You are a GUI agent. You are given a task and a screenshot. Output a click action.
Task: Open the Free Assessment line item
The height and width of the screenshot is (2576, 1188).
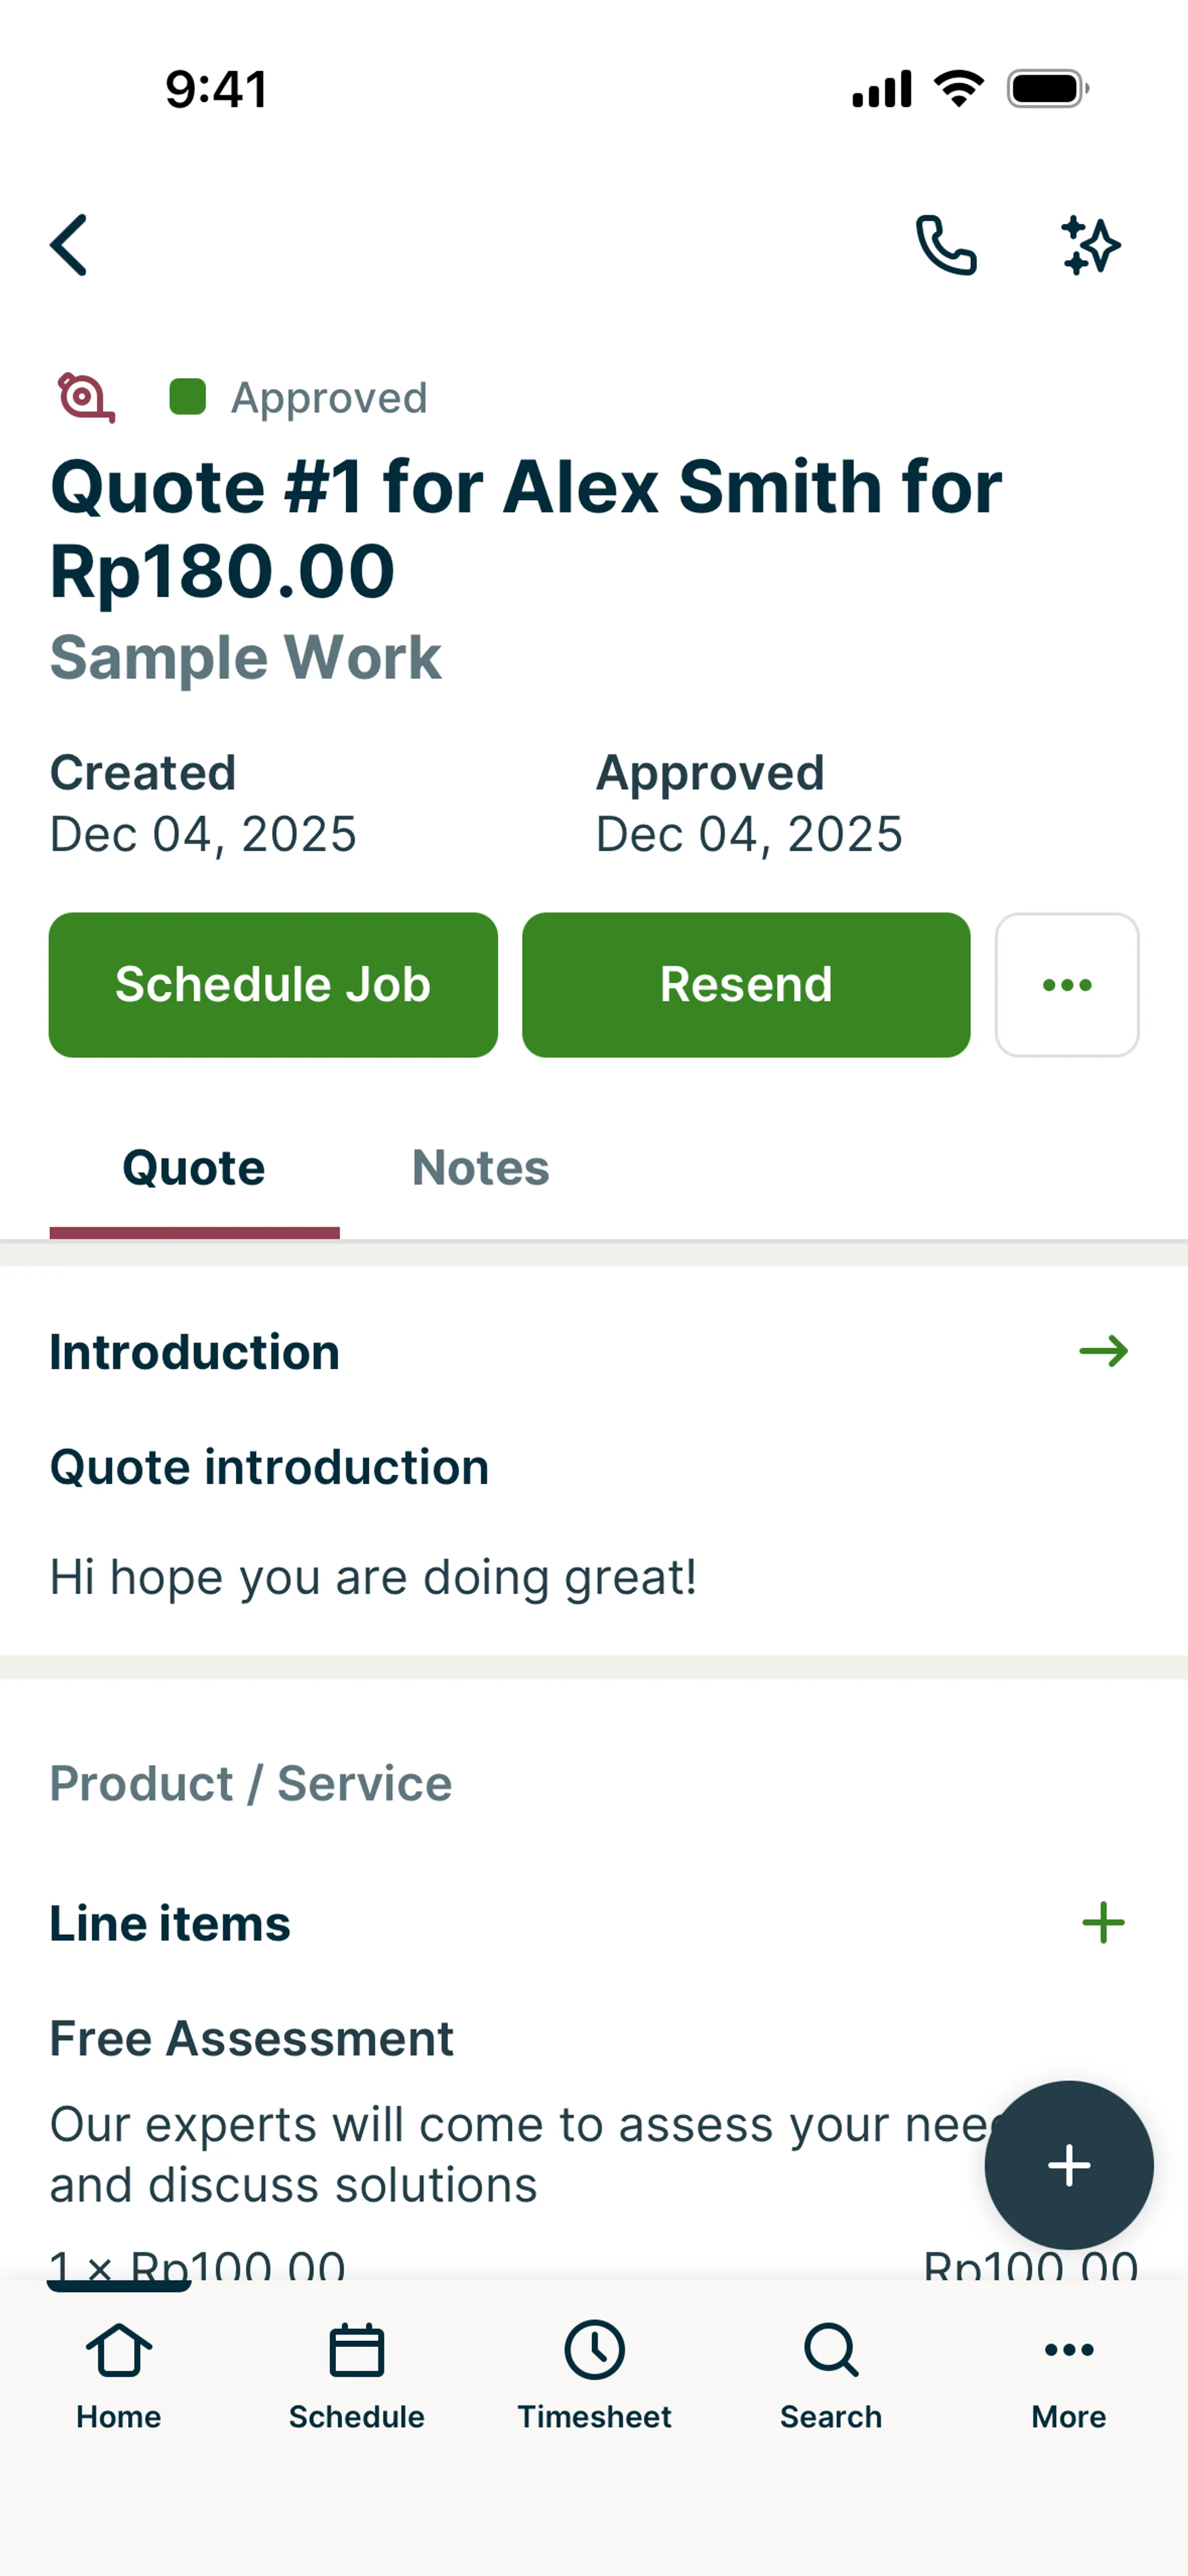point(252,2038)
